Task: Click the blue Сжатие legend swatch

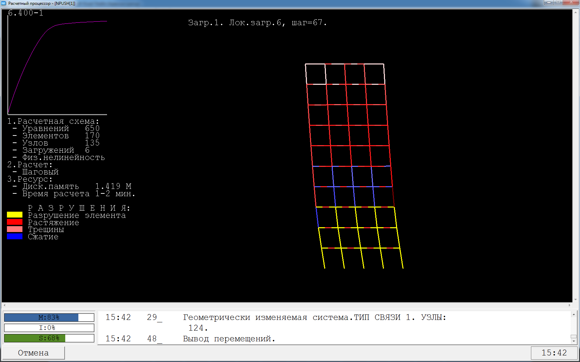Action: pos(14,237)
